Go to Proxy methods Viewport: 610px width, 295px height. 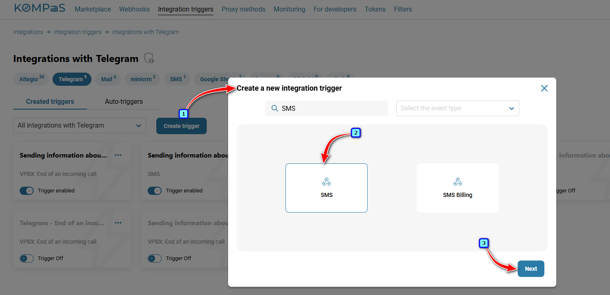tap(243, 9)
